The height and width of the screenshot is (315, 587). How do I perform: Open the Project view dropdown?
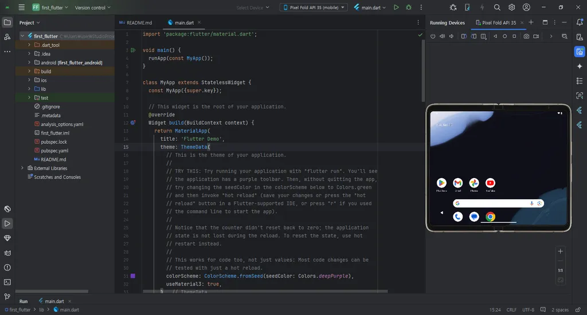point(30,23)
